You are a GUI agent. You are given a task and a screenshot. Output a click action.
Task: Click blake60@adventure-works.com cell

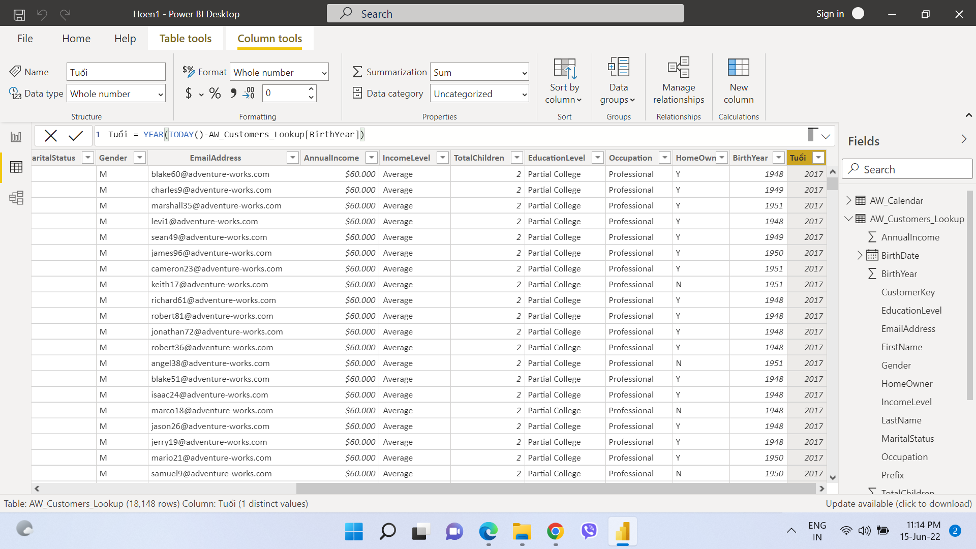pos(210,174)
